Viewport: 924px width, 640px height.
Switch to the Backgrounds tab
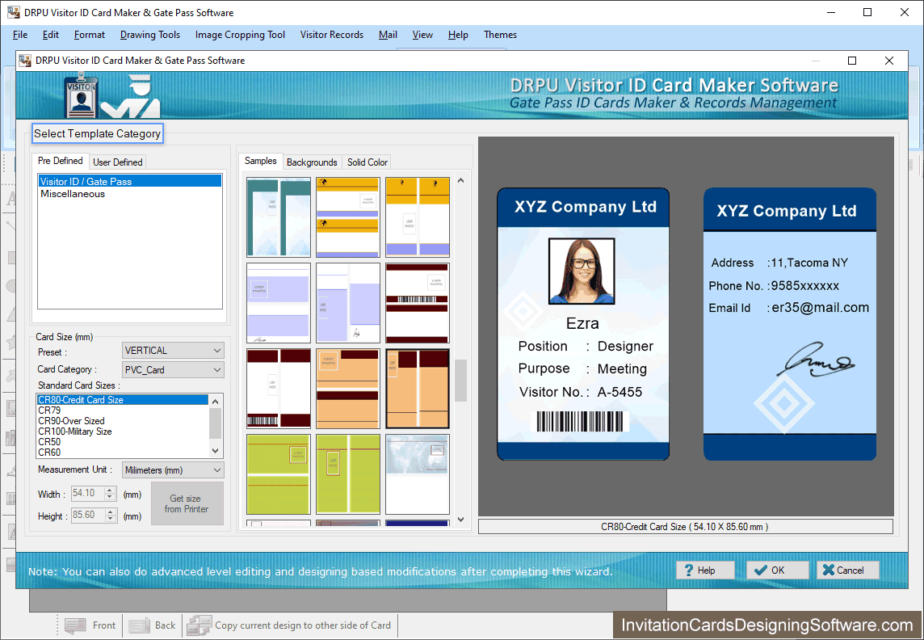pyautogui.click(x=312, y=162)
